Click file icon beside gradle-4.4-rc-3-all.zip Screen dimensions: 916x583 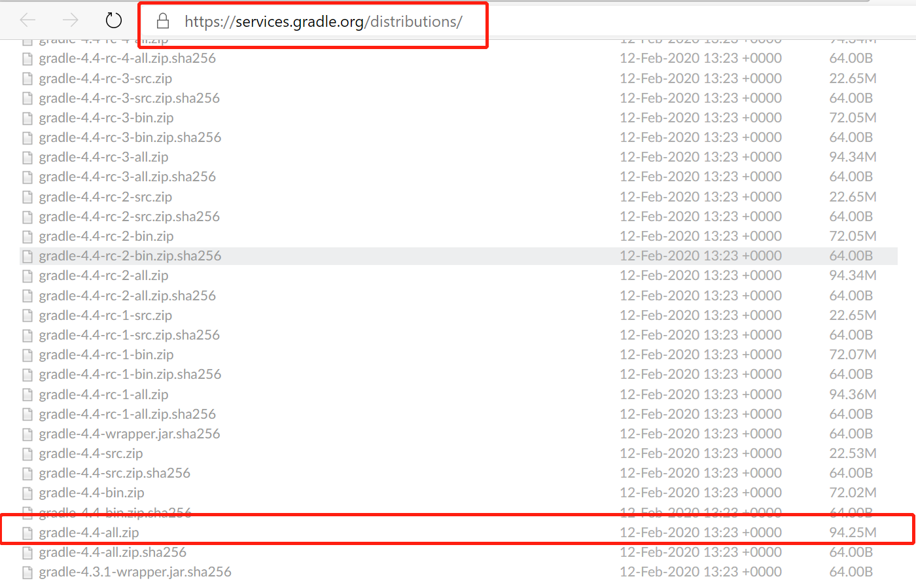pyautogui.click(x=27, y=158)
